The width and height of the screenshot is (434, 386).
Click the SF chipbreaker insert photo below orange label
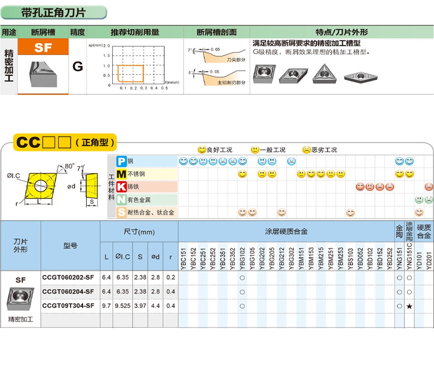[x=43, y=74]
